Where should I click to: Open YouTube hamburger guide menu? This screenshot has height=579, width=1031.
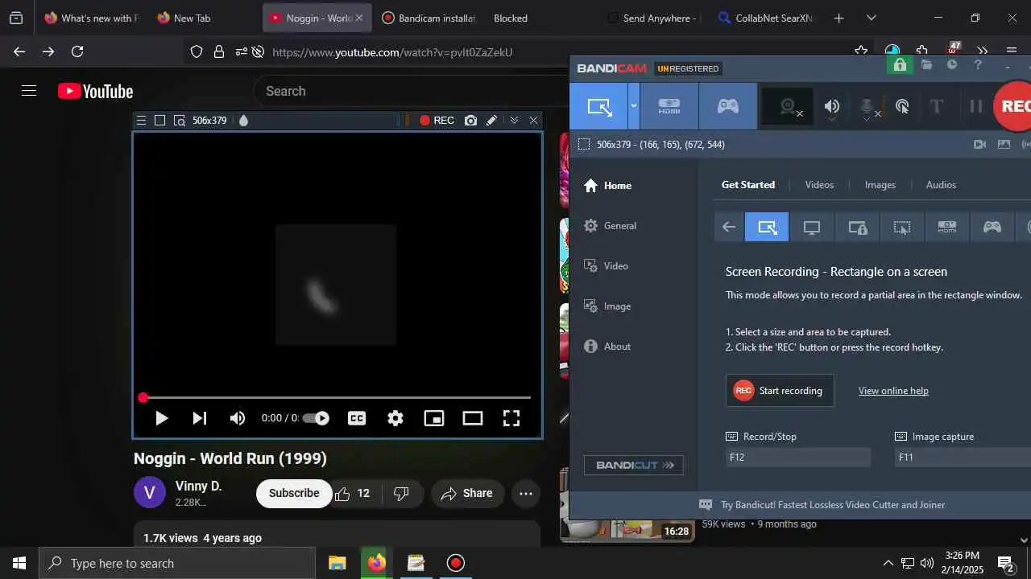(29, 91)
